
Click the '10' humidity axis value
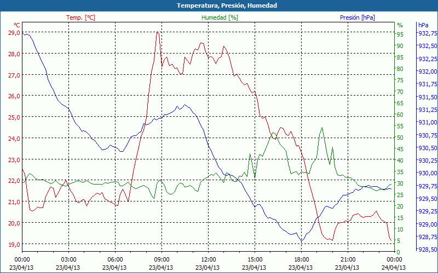[x=400, y=229]
